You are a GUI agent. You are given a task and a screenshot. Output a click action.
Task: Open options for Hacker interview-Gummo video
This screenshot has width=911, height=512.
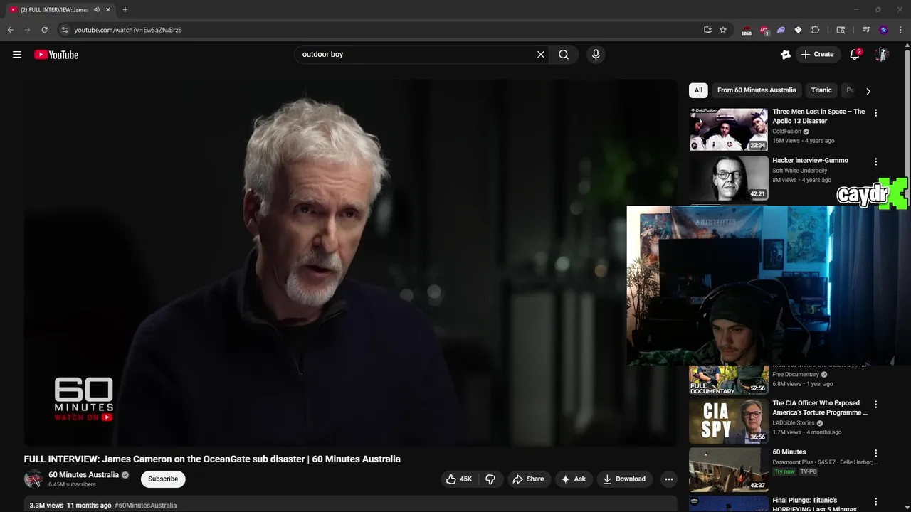pos(875,162)
